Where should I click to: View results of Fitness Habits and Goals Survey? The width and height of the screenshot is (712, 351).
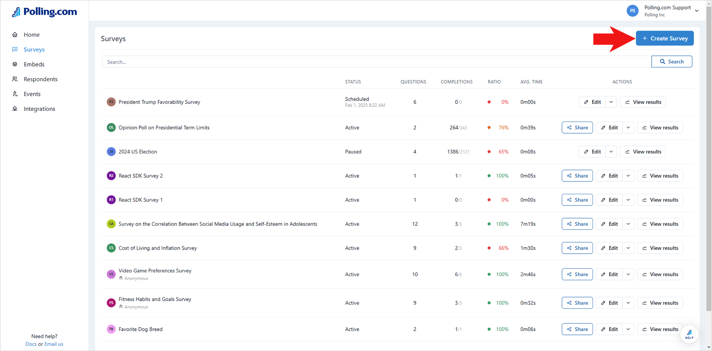coord(660,303)
